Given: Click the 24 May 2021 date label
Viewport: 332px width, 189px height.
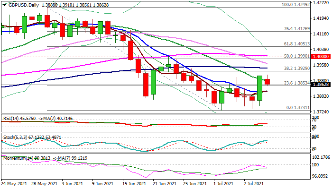Looking at the screenshot, I should (x=14, y=184).
